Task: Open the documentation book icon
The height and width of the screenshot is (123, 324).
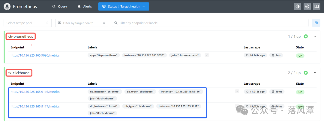Action: click(316, 6)
